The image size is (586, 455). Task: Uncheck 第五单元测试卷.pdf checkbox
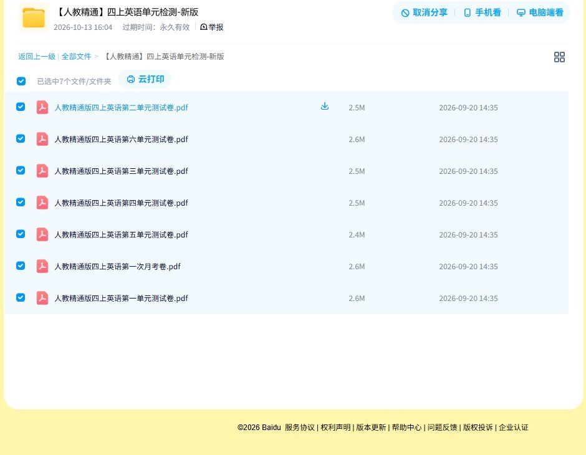(21, 234)
